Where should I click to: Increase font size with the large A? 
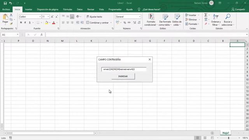(52, 17)
